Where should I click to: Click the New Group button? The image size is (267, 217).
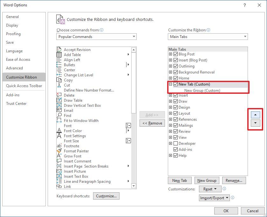(207, 180)
